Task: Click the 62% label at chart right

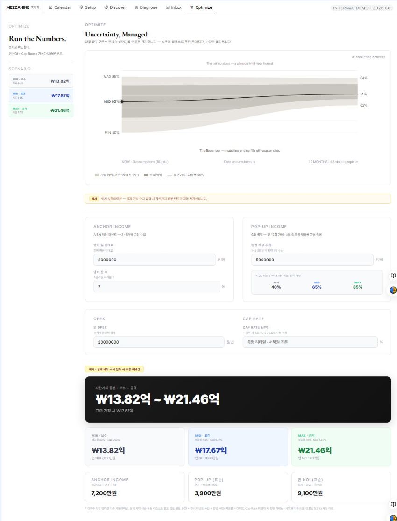Action: (x=363, y=105)
